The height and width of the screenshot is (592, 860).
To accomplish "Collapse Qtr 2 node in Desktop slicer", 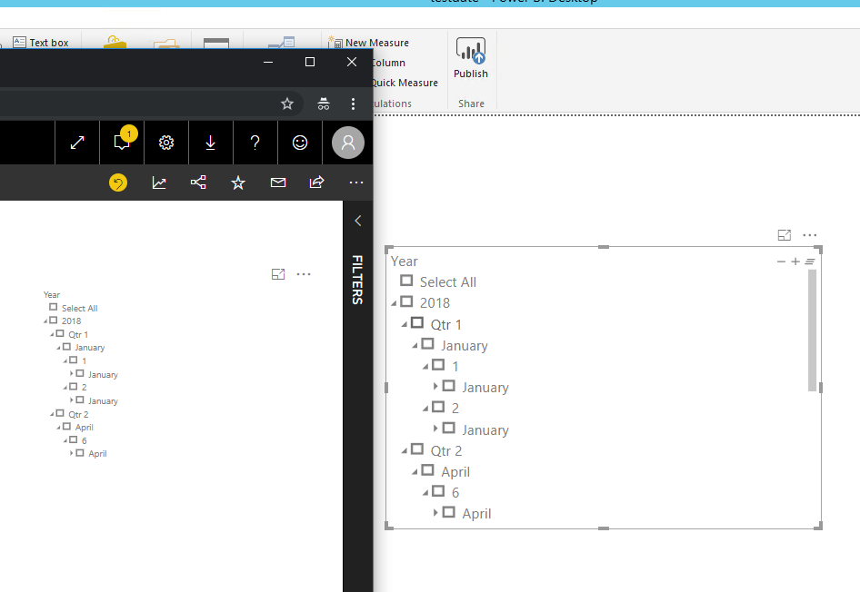I will click(405, 450).
